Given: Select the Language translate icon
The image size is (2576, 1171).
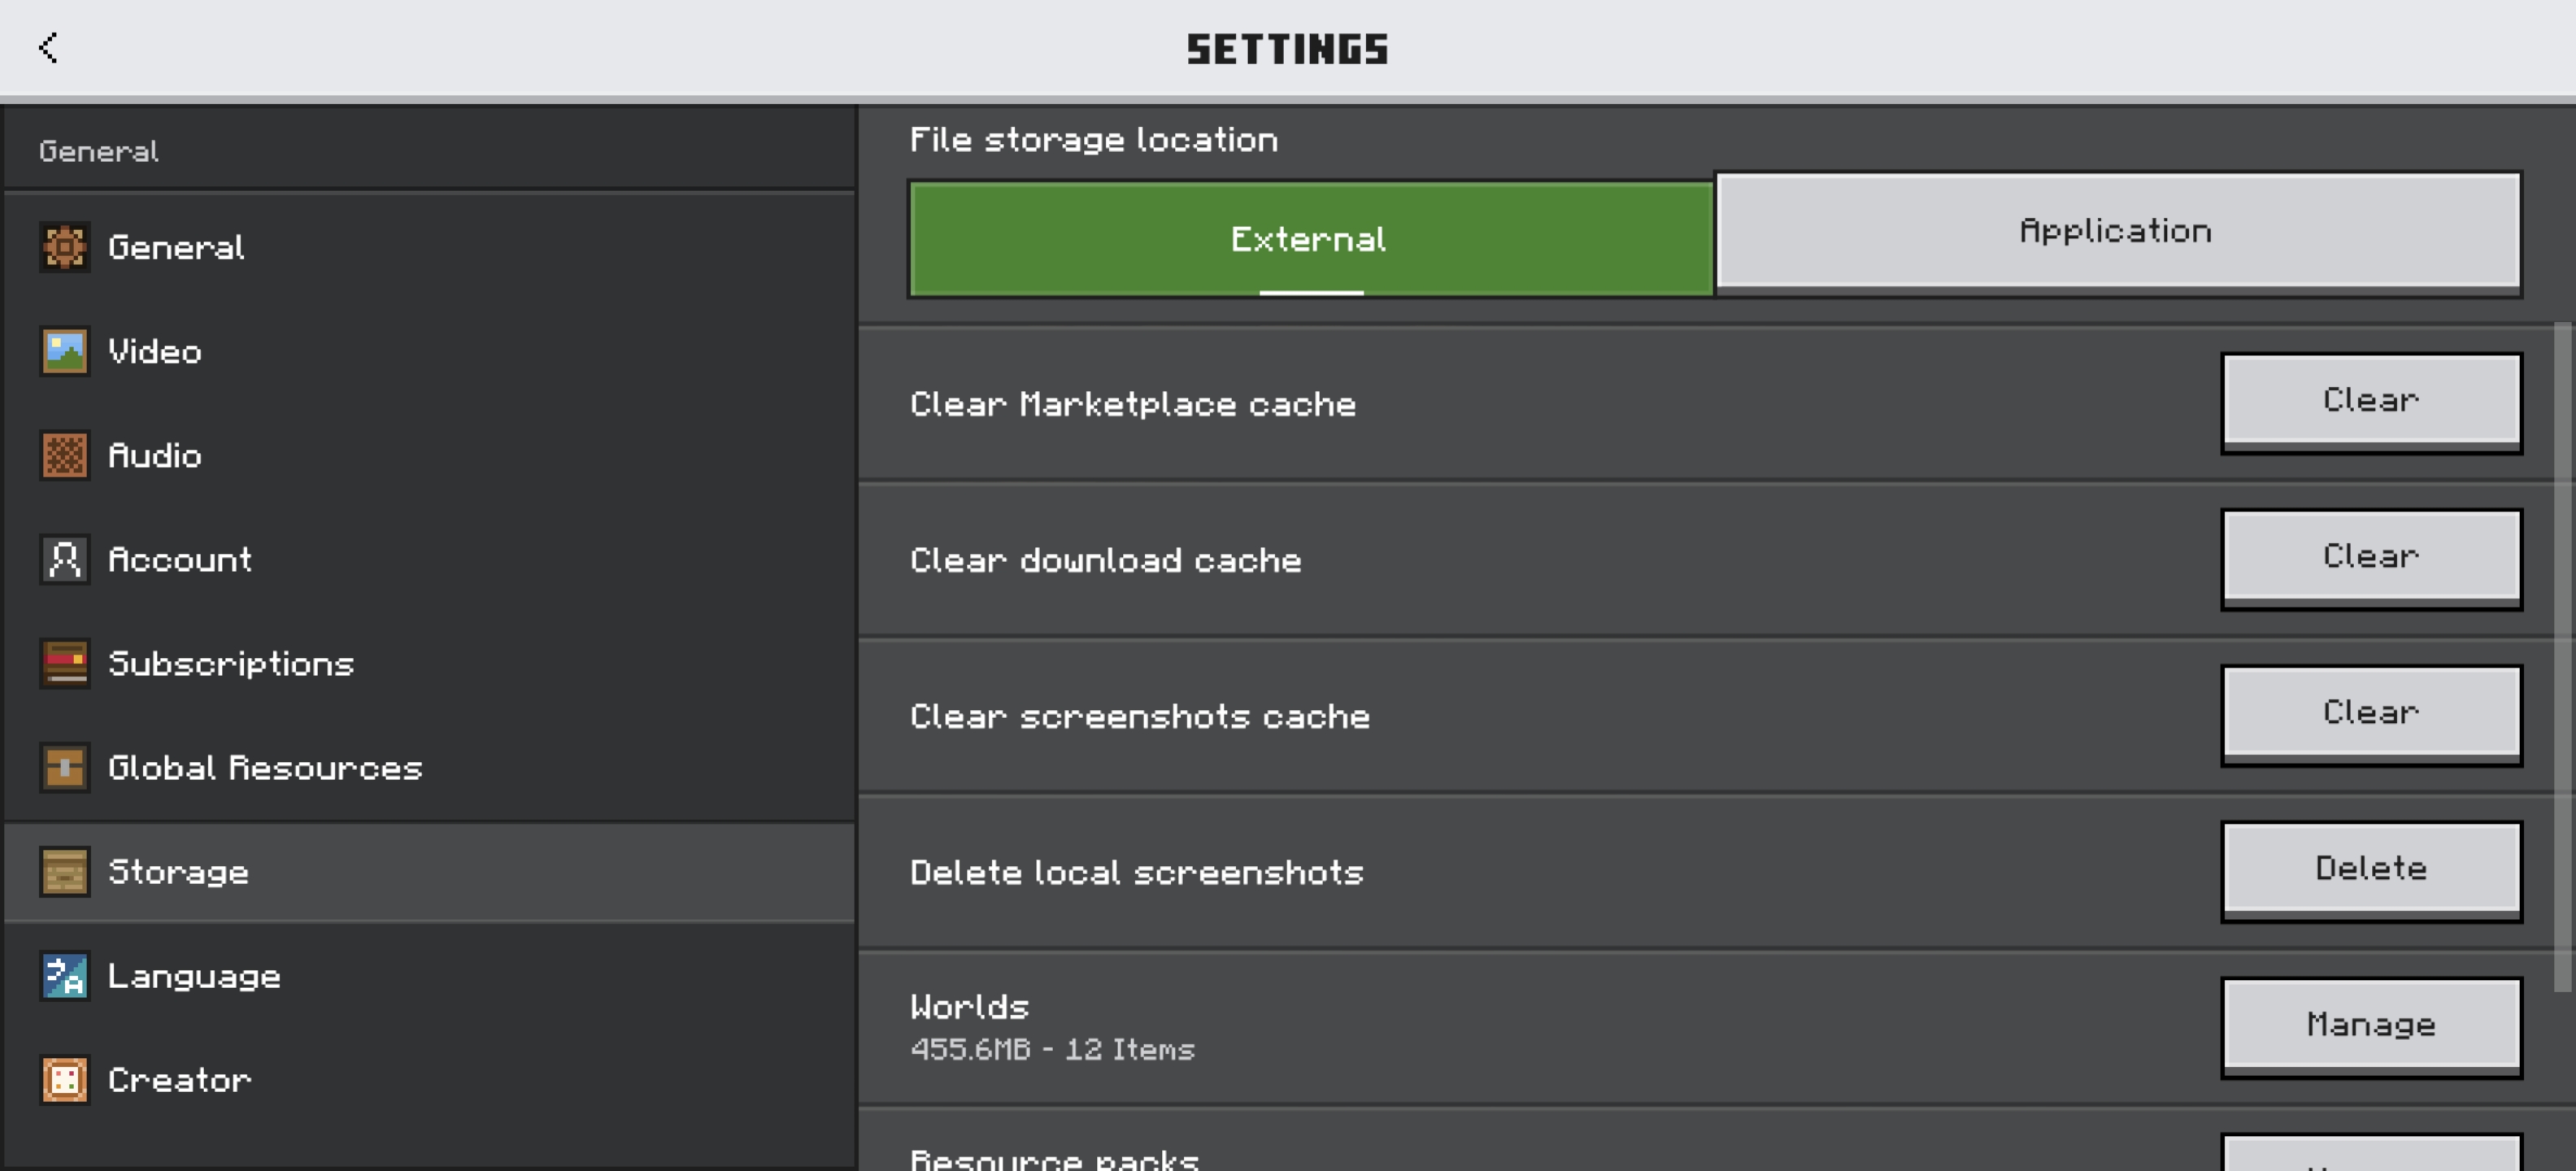Looking at the screenshot, I should [x=65, y=975].
